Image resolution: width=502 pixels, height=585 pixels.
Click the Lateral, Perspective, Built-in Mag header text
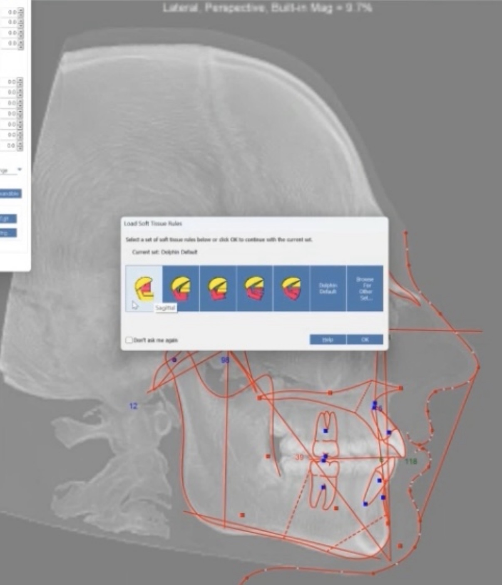click(x=267, y=8)
